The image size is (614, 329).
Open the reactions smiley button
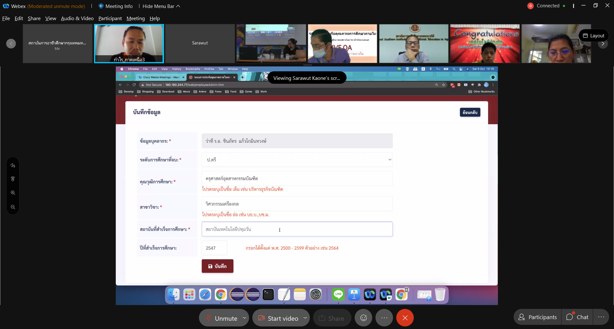pos(364,318)
